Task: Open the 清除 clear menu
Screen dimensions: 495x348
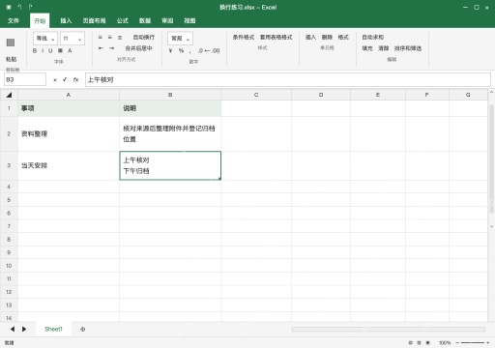Action: [x=383, y=48]
